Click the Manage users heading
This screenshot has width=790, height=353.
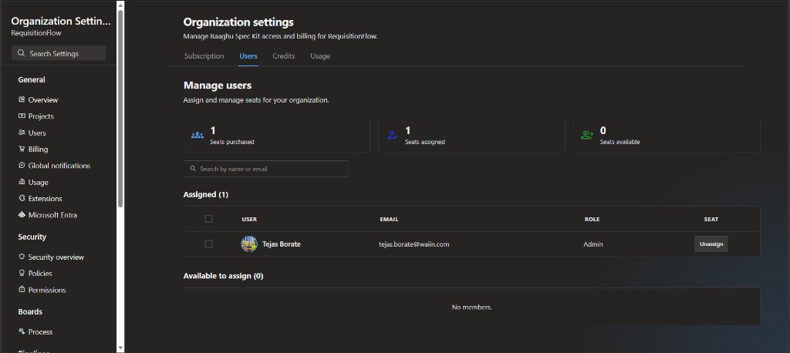pos(217,85)
